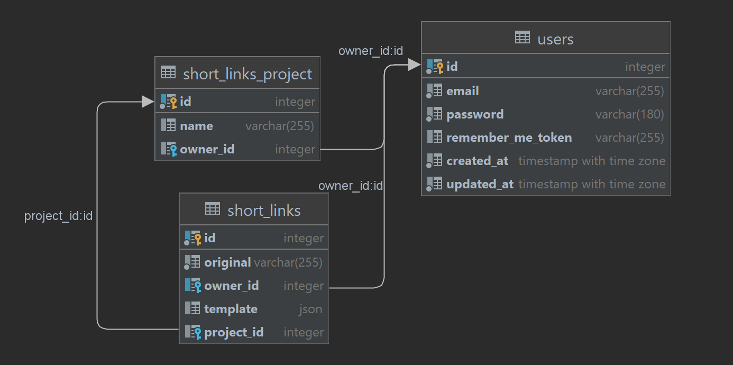This screenshot has height=365, width=733.
Task: Select the users table header
Action: coord(545,38)
